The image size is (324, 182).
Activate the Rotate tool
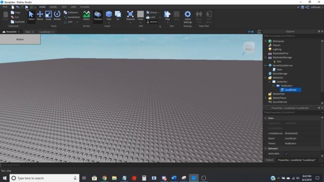(57, 16)
